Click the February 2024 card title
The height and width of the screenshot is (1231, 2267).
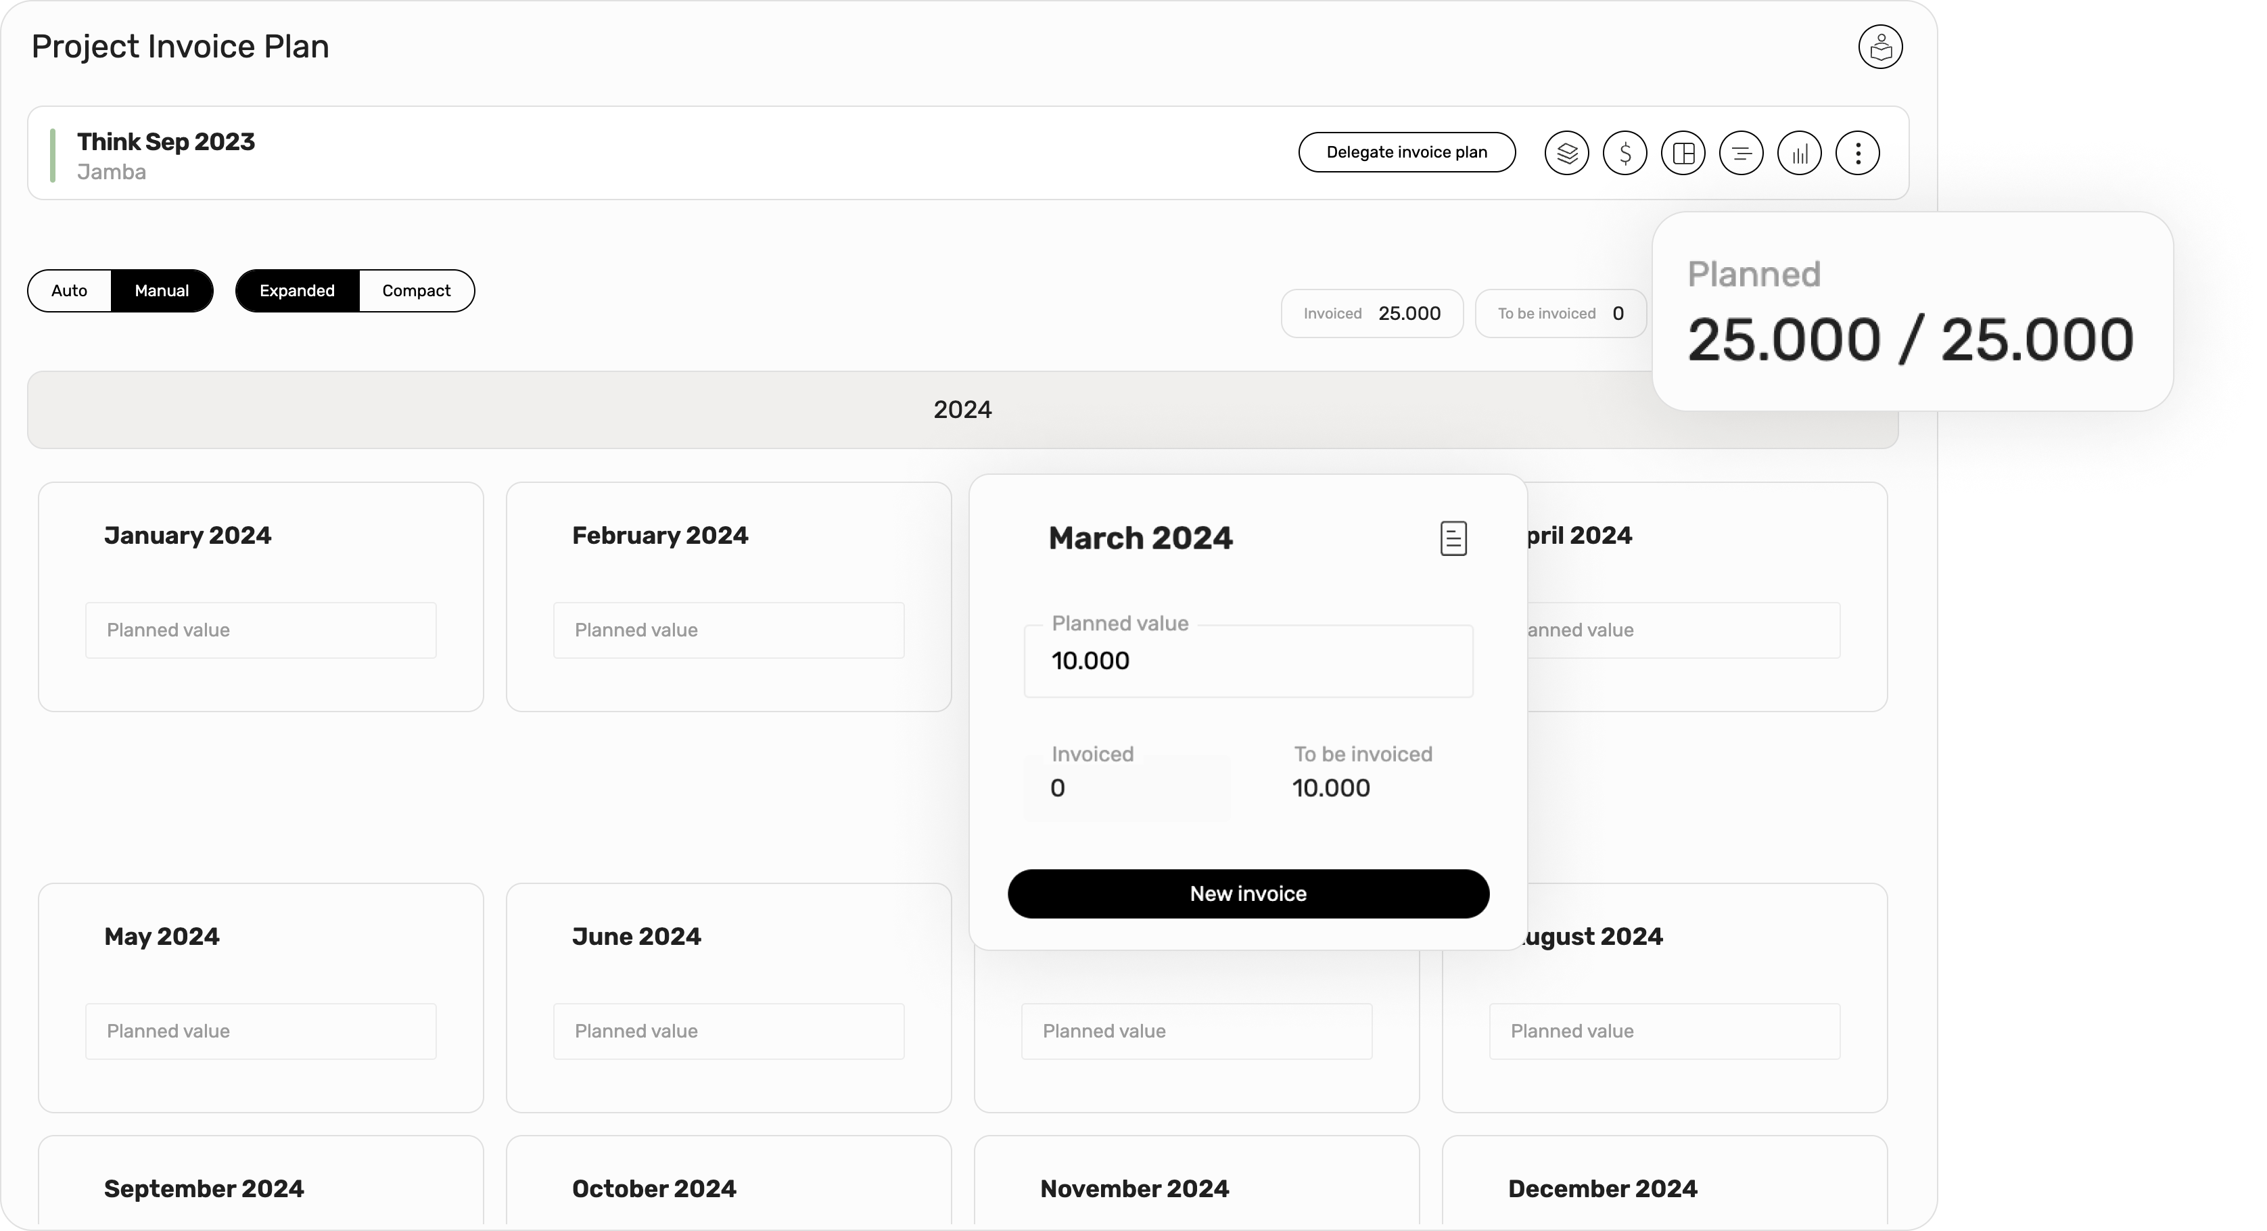pos(660,536)
